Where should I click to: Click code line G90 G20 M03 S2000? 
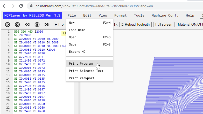point(29,32)
